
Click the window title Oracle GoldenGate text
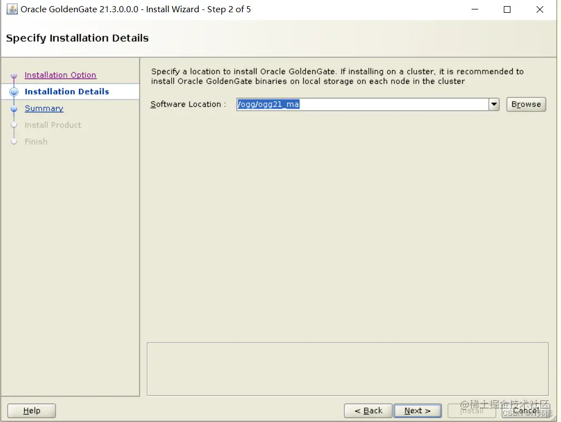pos(136,9)
